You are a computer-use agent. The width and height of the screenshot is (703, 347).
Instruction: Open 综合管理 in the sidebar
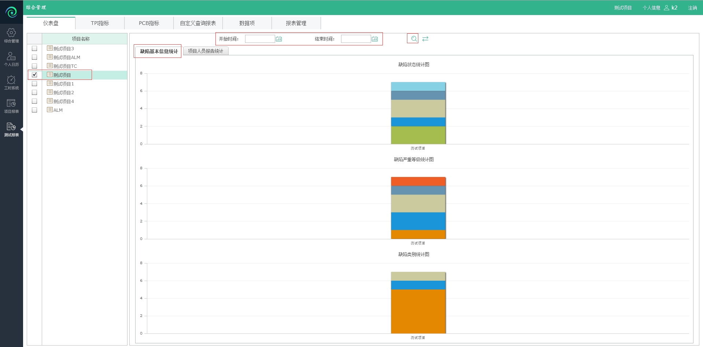pos(11,35)
